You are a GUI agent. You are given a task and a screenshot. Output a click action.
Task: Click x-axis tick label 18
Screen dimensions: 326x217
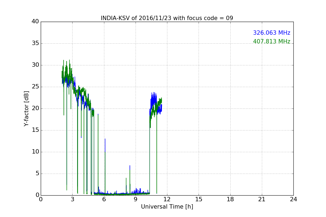tap(230, 199)
